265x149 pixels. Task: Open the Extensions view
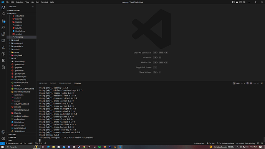click(x=3, y=34)
